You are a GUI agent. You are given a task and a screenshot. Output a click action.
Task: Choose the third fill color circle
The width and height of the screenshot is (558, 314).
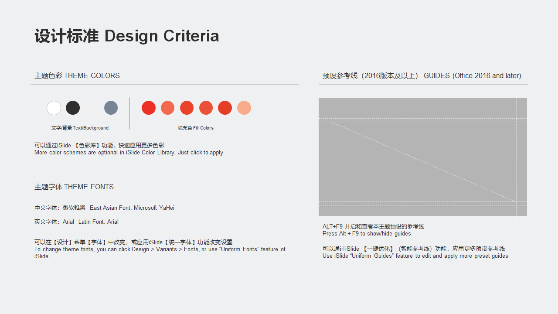[187, 108]
